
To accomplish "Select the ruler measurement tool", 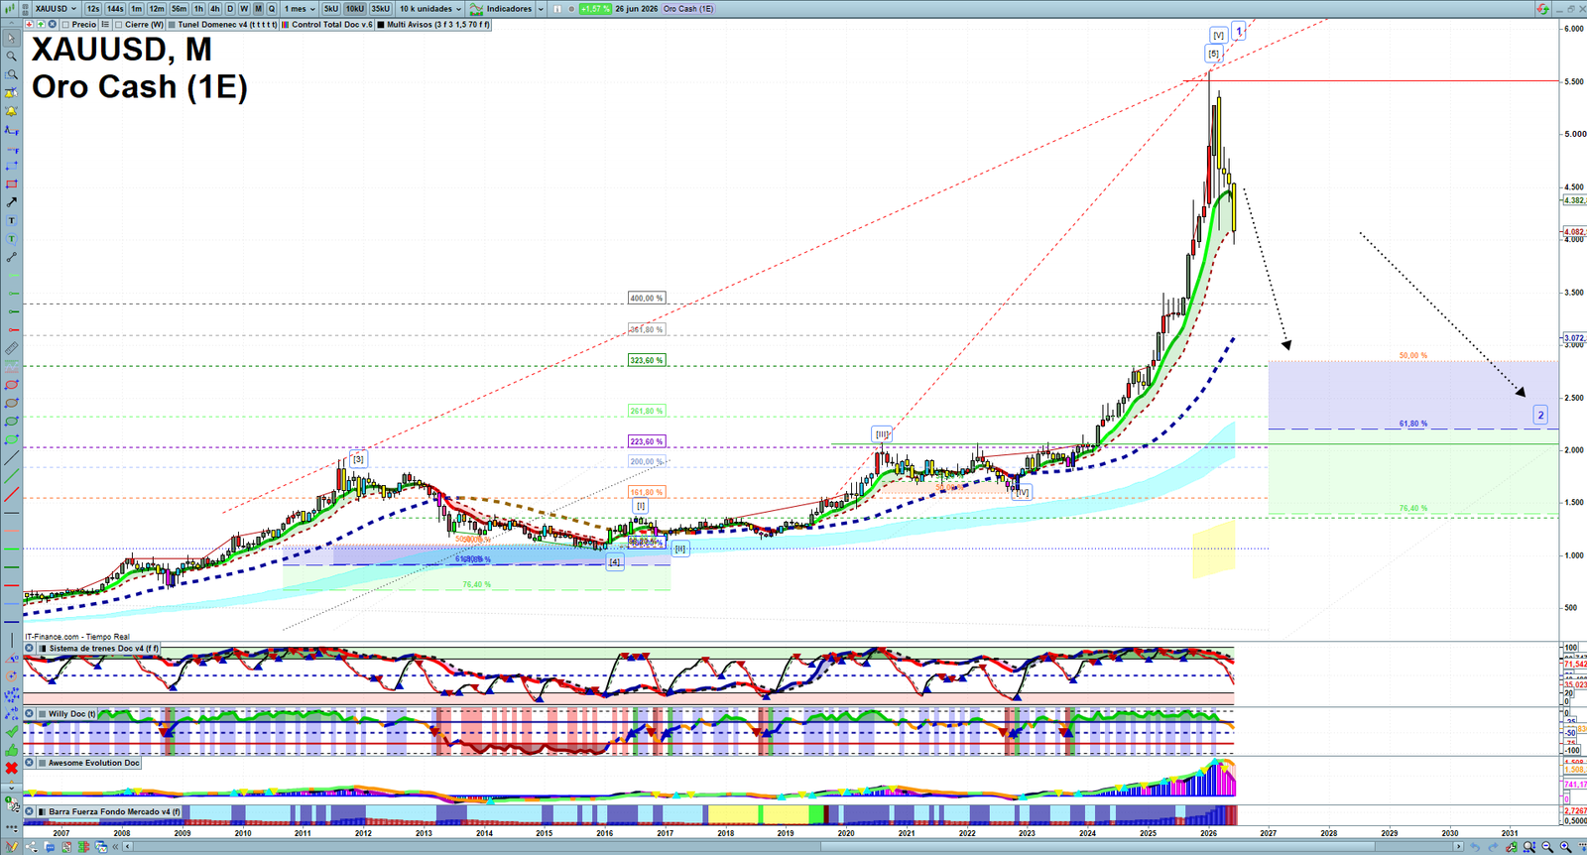I will tap(12, 348).
